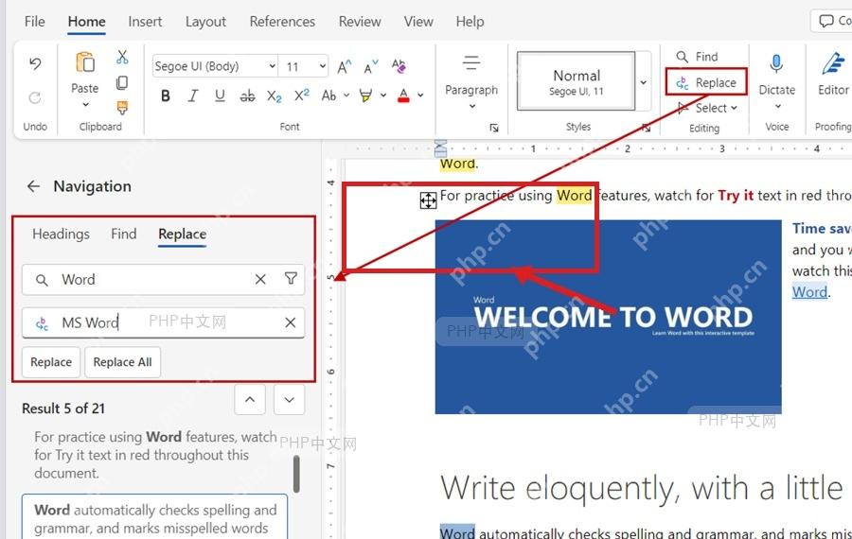This screenshot has width=852, height=539.
Task: Open Change Case dropdown arrow
Action: pos(346,96)
